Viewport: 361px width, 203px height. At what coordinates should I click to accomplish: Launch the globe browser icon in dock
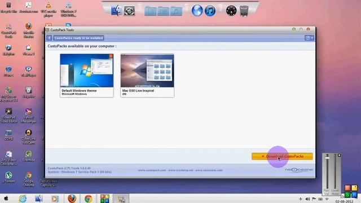pos(197,11)
